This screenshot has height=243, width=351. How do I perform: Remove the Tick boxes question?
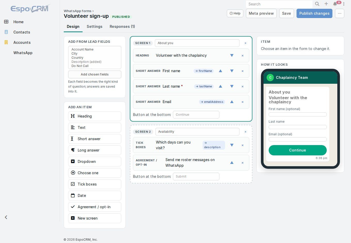(242, 145)
